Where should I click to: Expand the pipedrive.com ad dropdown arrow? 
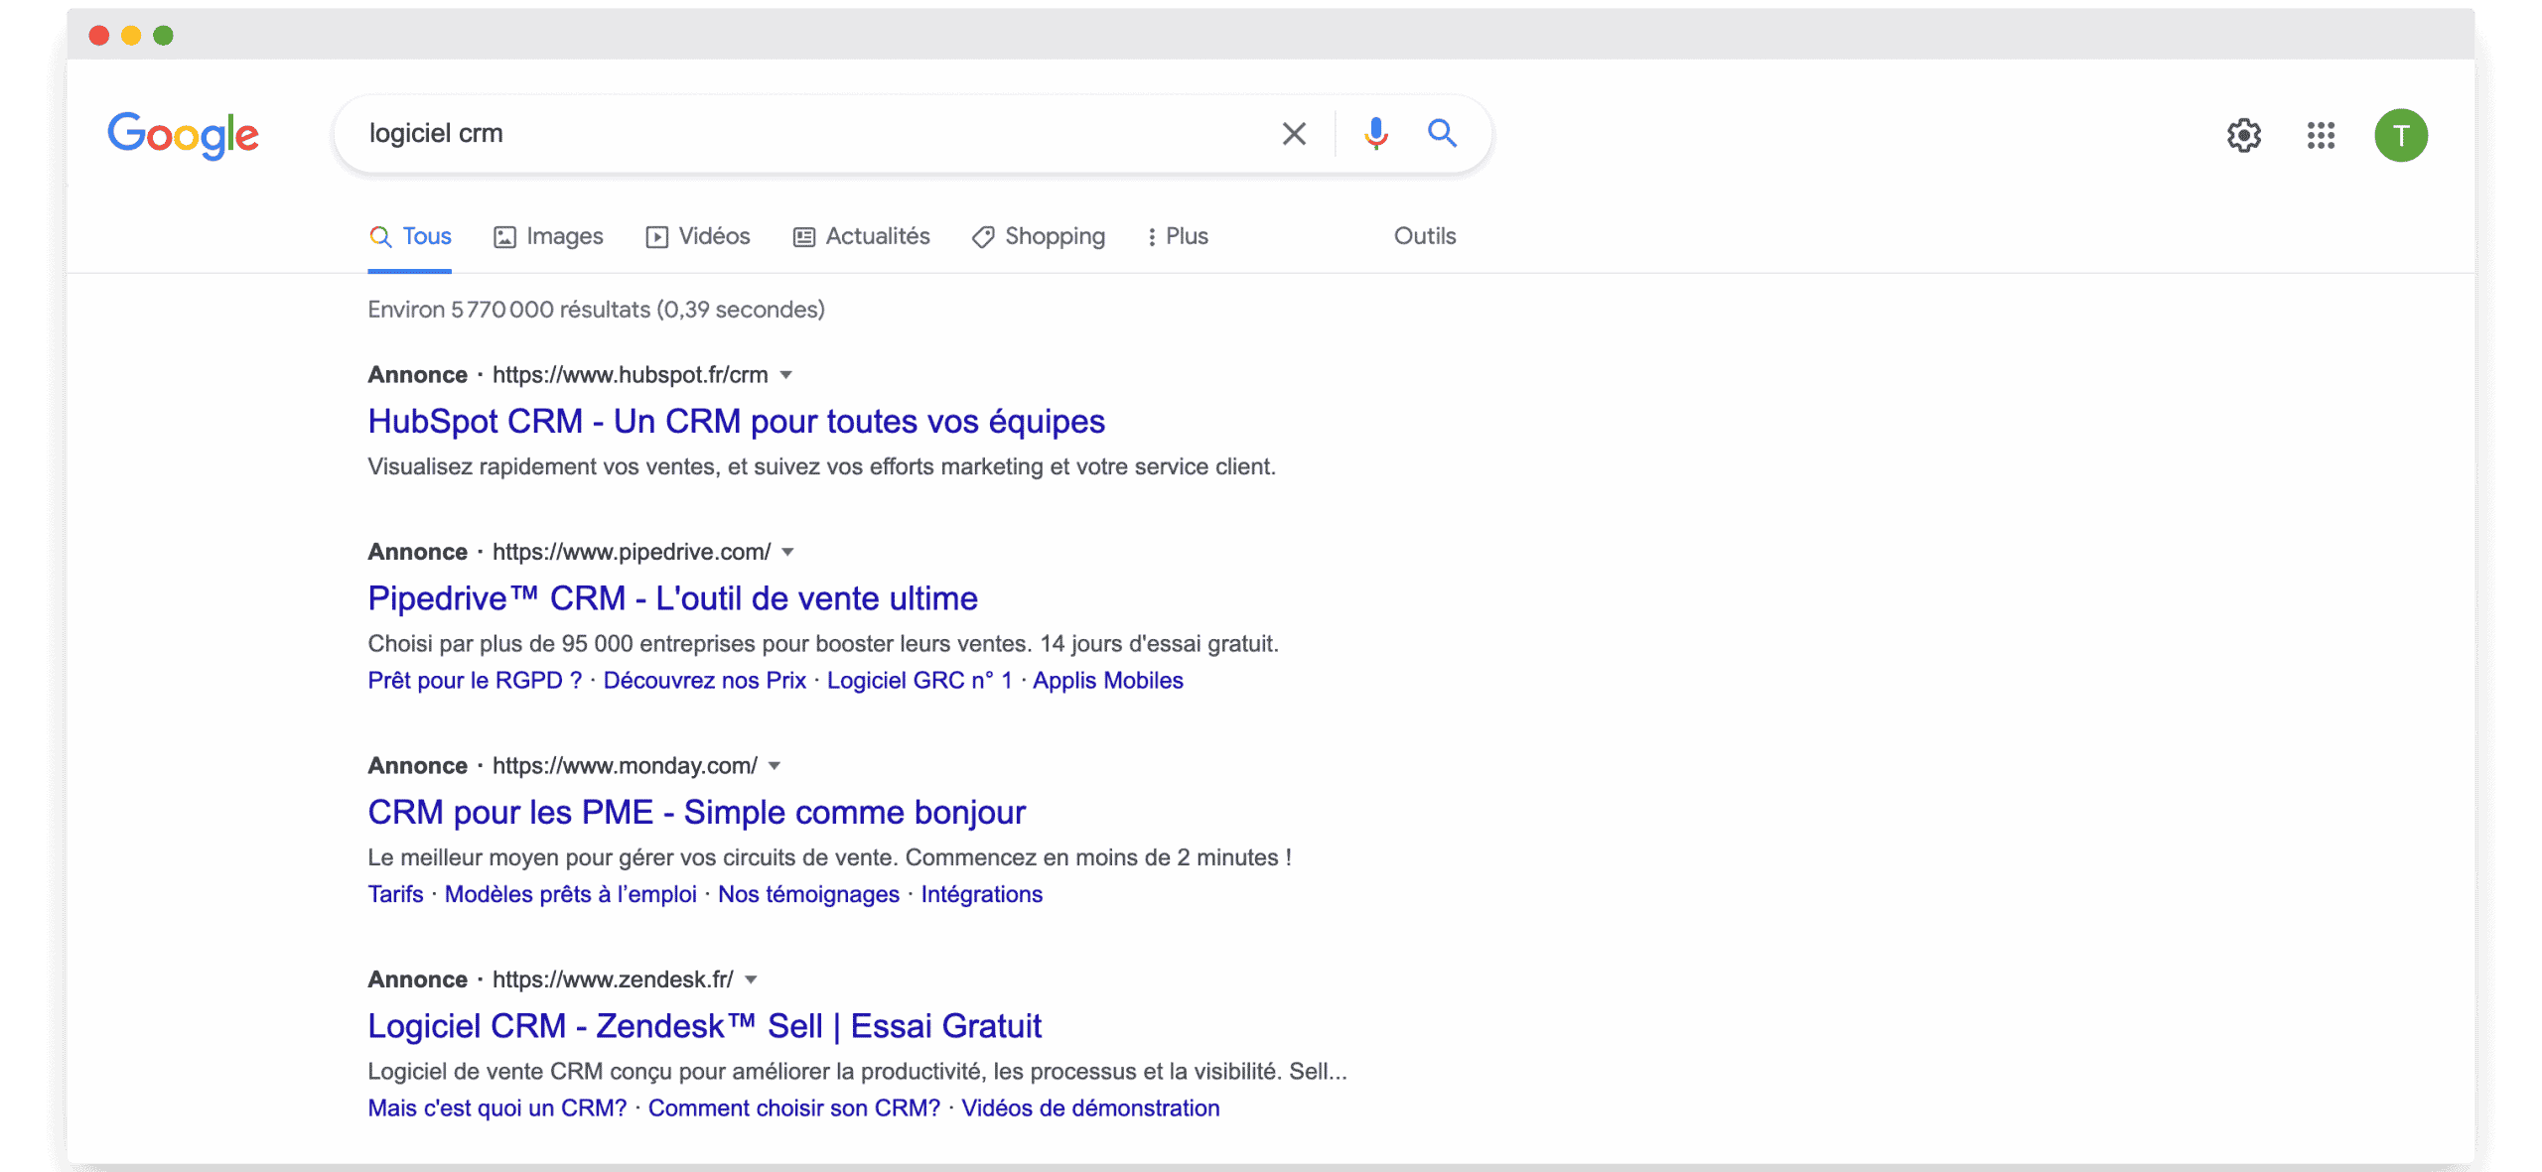point(787,552)
